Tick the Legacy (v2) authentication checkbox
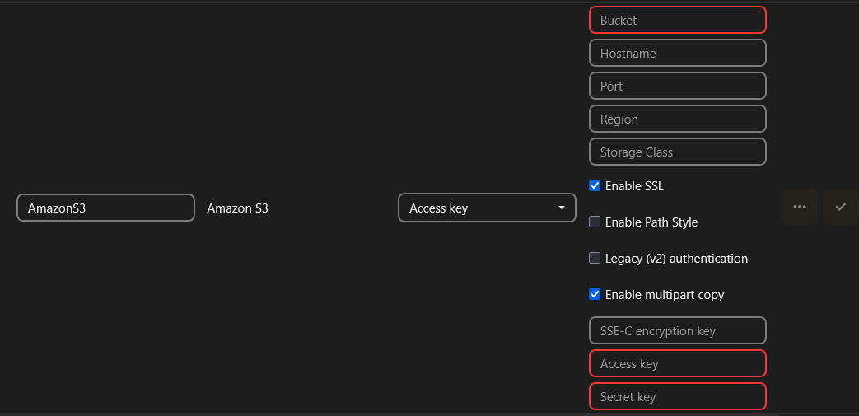 (595, 259)
